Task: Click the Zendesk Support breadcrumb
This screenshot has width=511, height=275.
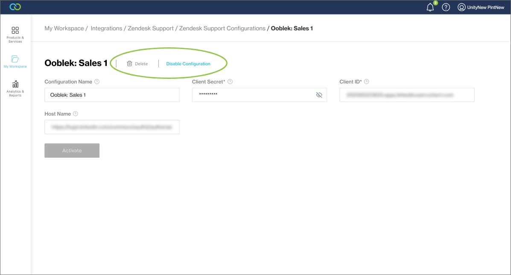Action: pyautogui.click(x=151, y=28)
